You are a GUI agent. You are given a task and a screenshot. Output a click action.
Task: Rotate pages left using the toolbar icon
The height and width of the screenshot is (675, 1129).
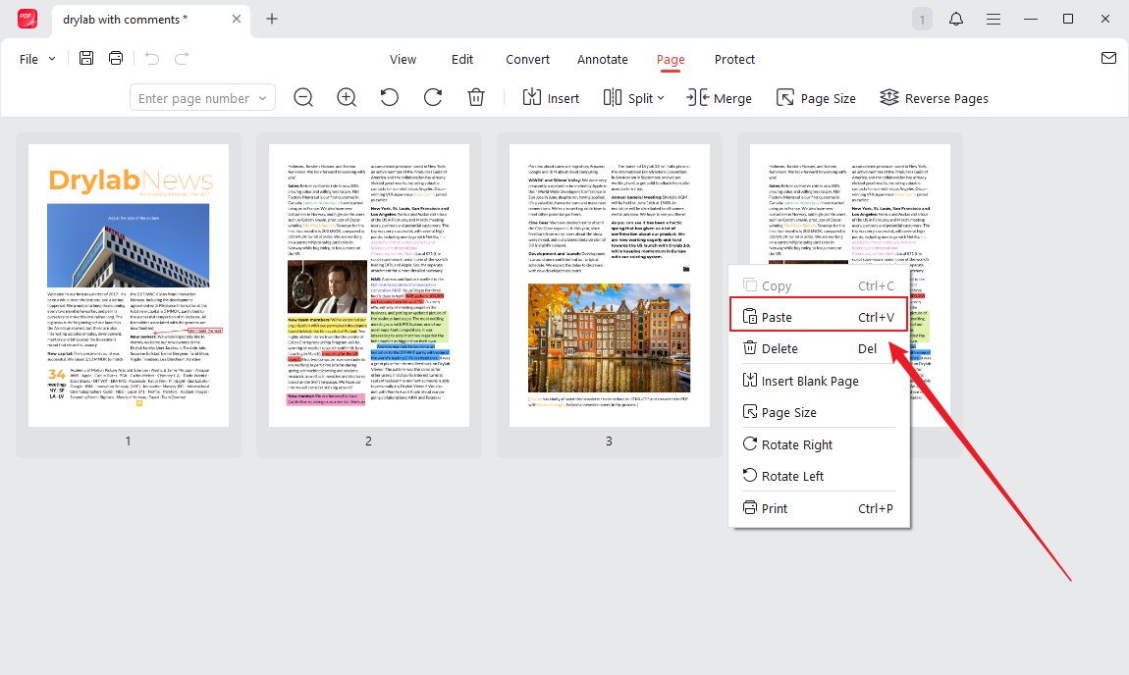[389, 97]
